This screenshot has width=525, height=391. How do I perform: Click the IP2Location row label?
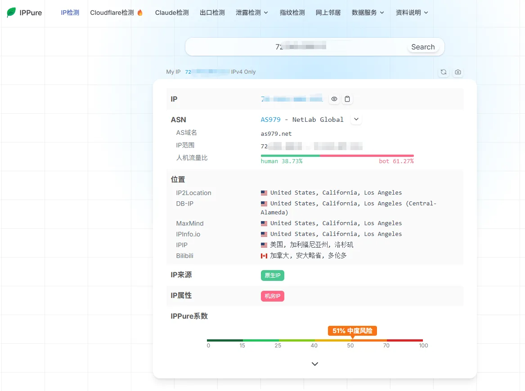coord(193,193)
